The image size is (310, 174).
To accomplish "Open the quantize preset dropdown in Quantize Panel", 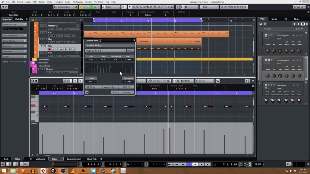I will (x=105, y=51).
